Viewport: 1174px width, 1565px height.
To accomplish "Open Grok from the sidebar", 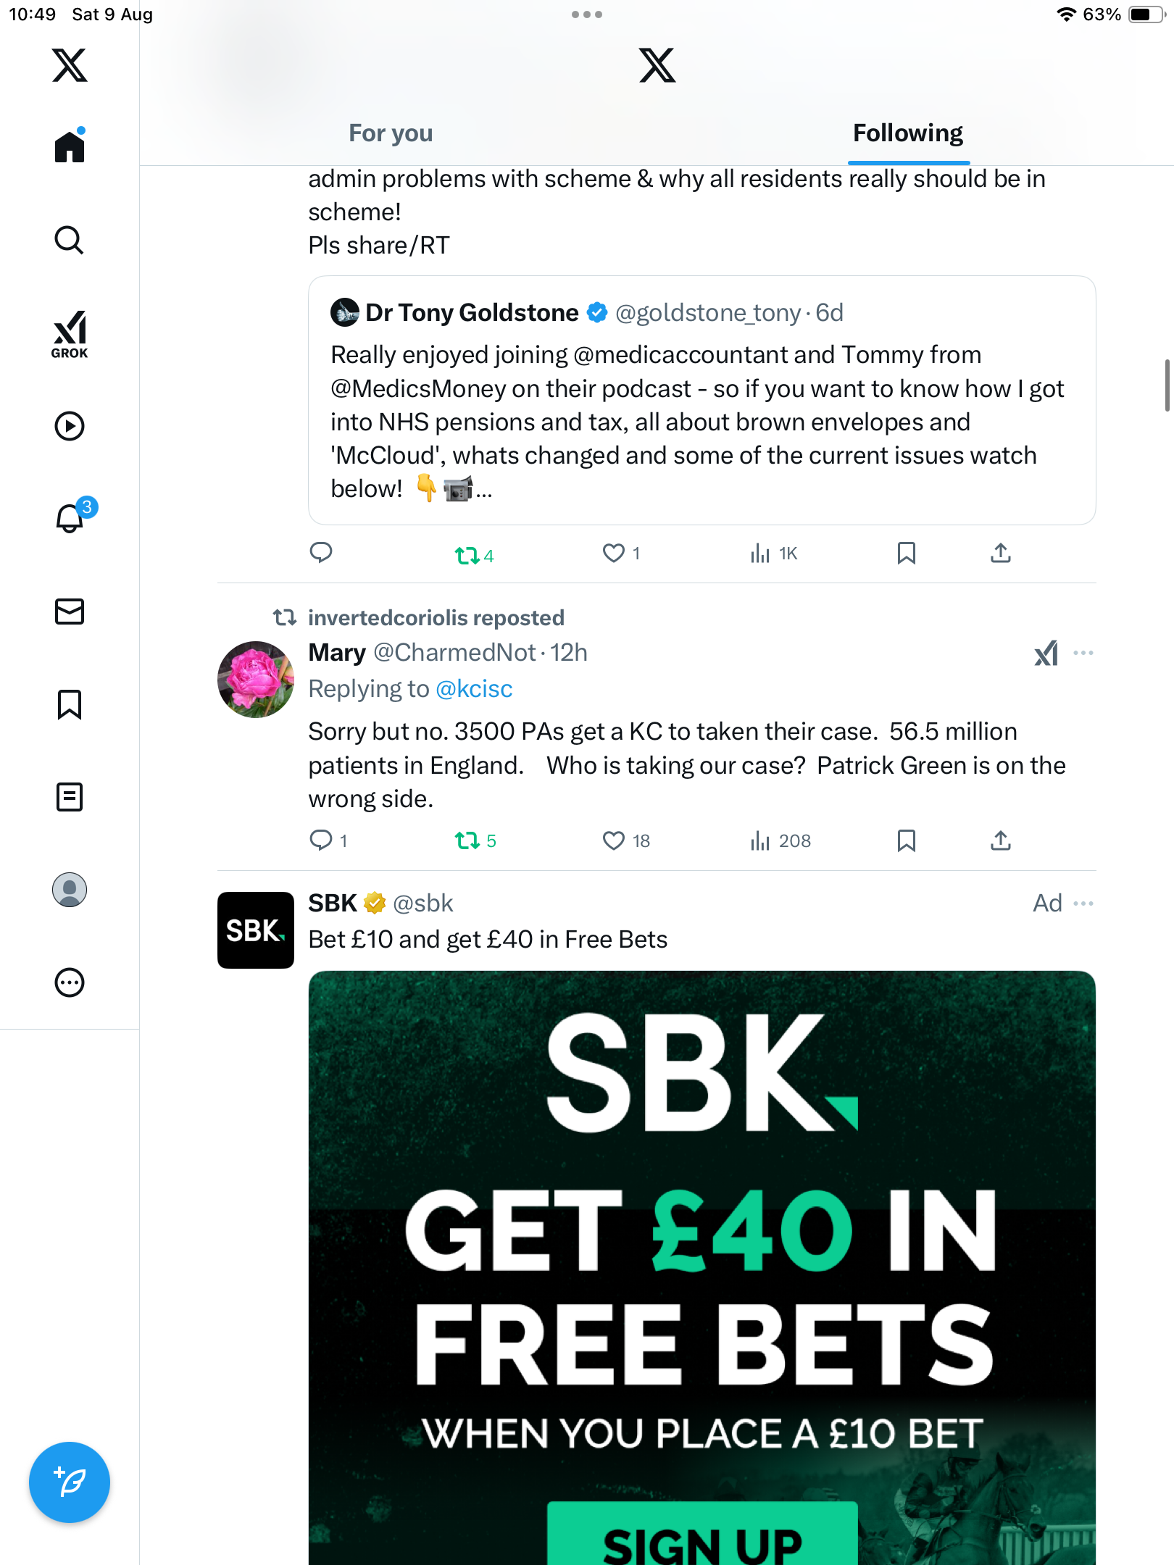I will (x=70, y=334).
